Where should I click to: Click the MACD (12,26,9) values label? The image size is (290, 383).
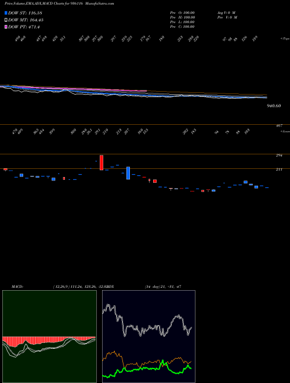tap(79, 287)
